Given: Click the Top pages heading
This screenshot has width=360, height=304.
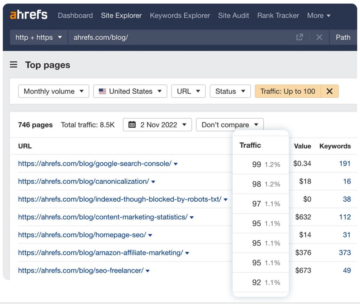Looking at the screenshot, I should pos(48,65).
